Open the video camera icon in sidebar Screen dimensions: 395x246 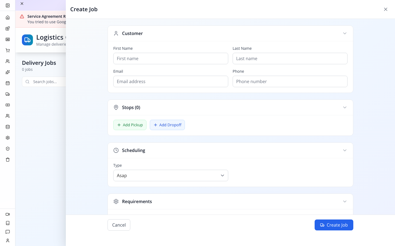8,214
